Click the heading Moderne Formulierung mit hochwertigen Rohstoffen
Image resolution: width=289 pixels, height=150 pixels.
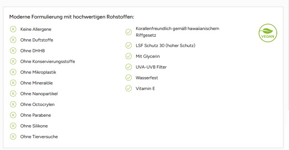coord(71,17)
